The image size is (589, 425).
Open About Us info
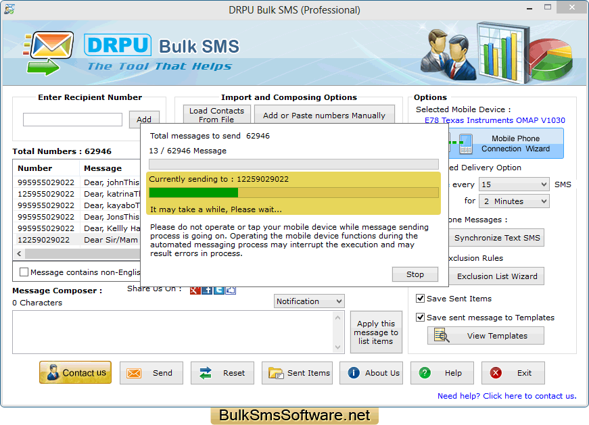pyautogui.click(x=371, y=373)
